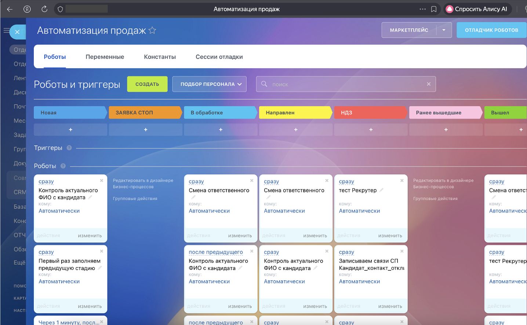Delete the 'тест Рекрутер' robot in НДЗ column
527x325 pixels.
[402, 180]
